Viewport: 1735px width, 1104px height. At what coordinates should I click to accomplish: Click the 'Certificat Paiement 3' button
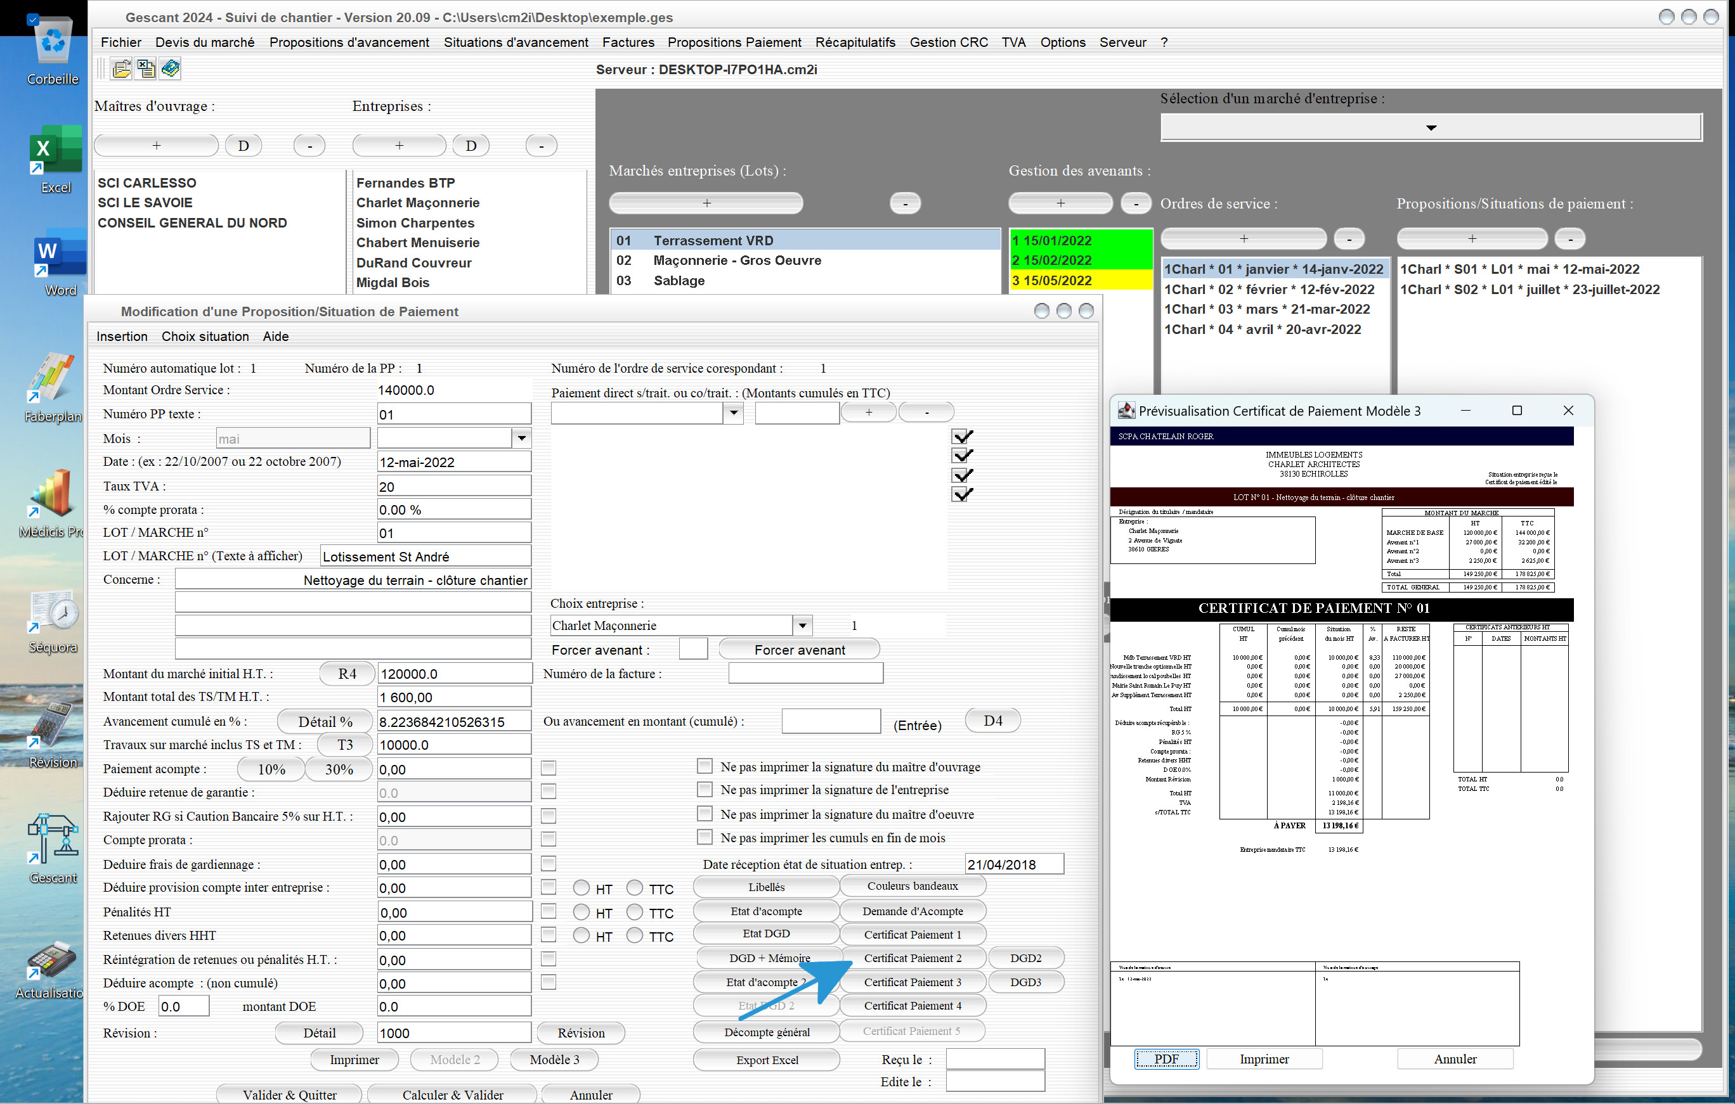tap(912, 982)
